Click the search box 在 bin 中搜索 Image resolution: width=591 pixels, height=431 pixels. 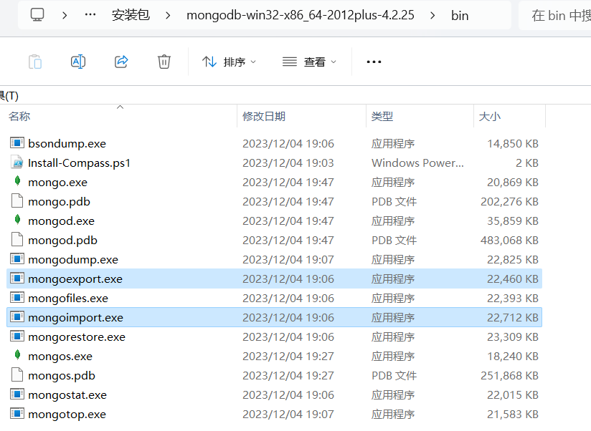[555, 16]
